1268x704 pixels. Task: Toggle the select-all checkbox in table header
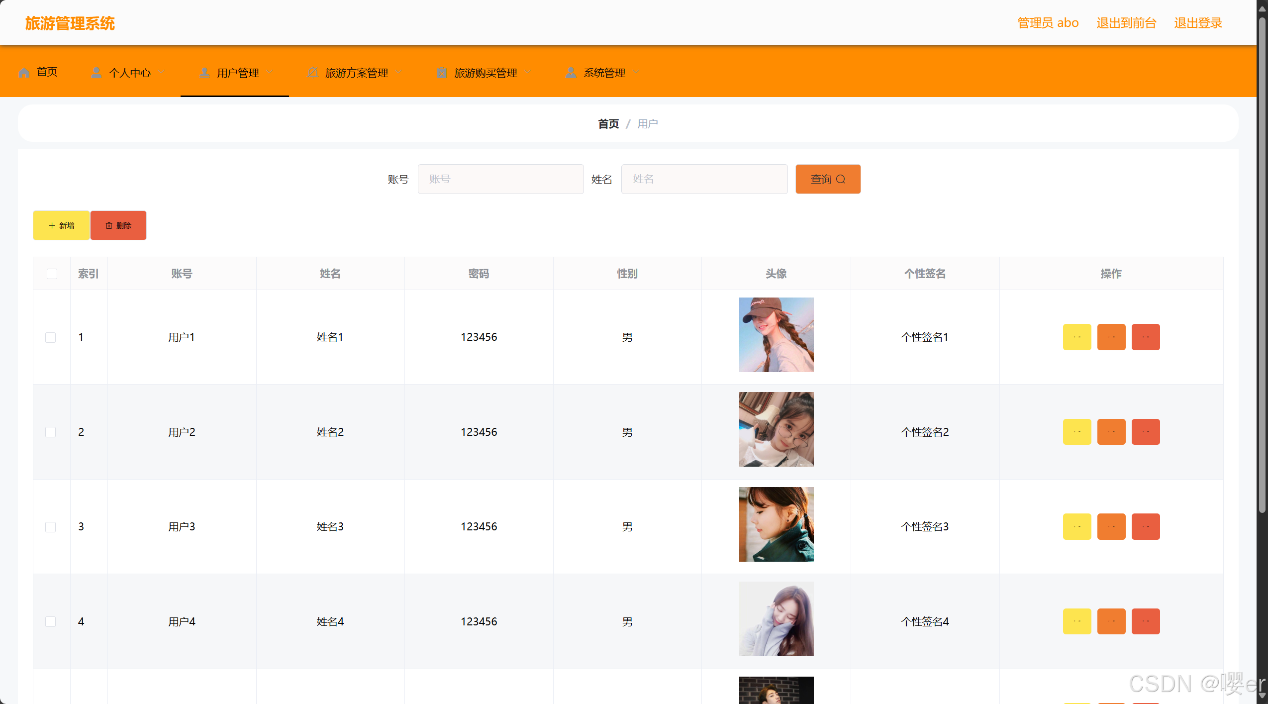coord(52,274)
